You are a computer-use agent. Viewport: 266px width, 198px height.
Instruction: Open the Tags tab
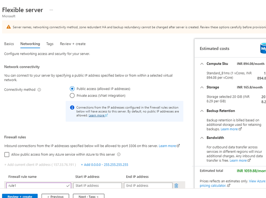[x=50, y=44]
